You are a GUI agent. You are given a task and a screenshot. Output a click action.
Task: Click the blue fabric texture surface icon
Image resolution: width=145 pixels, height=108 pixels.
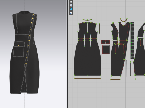pyautogui.click(x=71, y=9)
